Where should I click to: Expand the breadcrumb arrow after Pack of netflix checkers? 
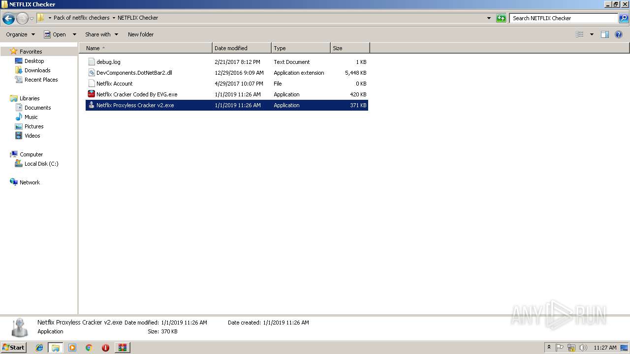tap(114, 18)
